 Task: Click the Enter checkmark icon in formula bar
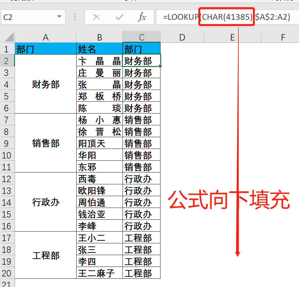[119, 17]
